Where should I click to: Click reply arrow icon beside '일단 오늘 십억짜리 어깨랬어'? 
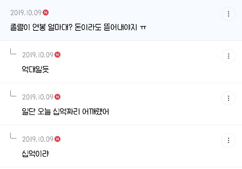click(x=13, y=94)
